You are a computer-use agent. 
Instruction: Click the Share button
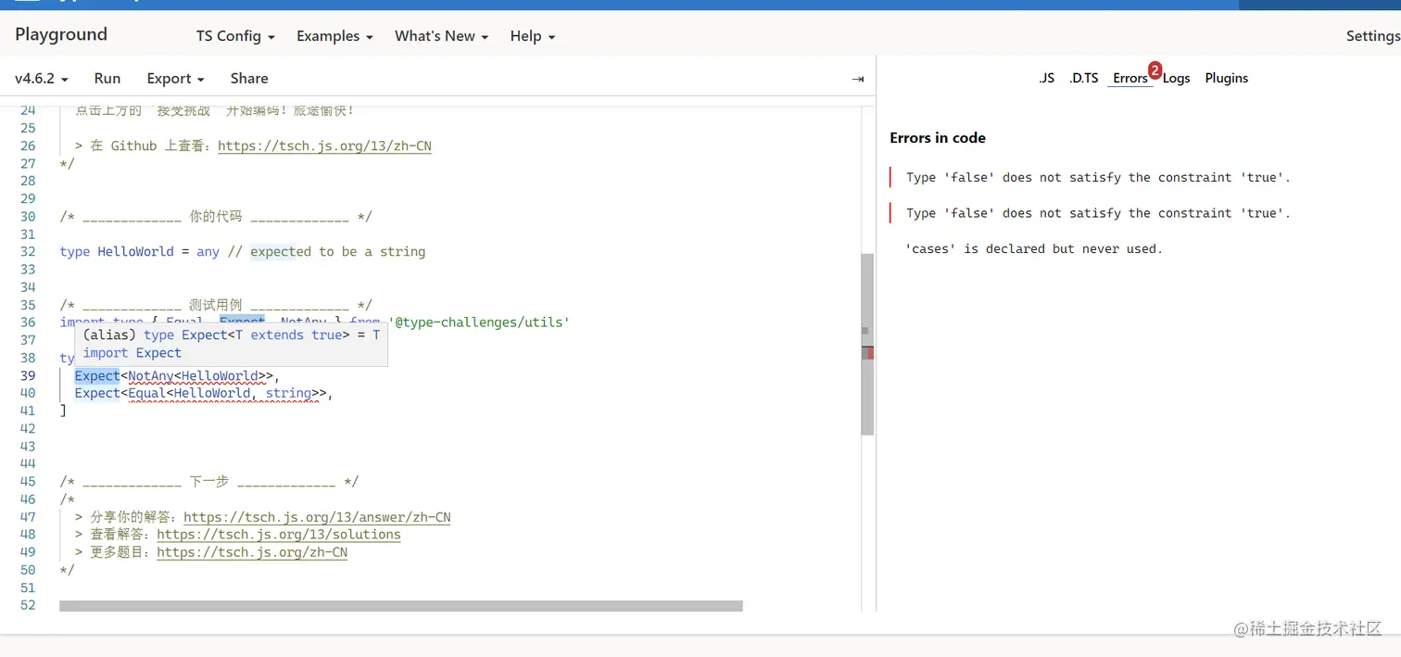pyautogui.click(x=249, y=79)
